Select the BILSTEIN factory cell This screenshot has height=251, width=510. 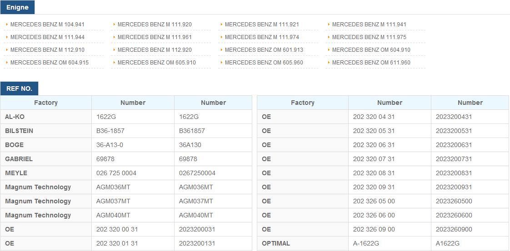tap(46, 131)
